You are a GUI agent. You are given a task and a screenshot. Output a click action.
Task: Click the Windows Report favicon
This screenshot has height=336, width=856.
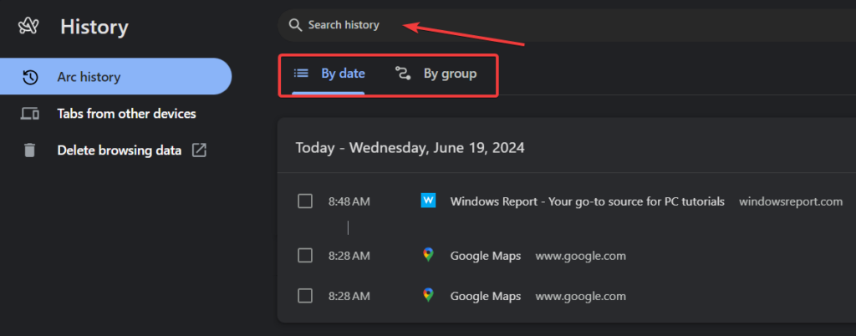(428, 201)
